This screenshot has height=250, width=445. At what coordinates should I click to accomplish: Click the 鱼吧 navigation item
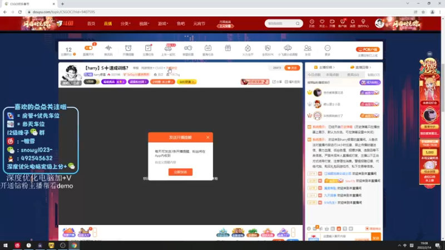(181, 23)
